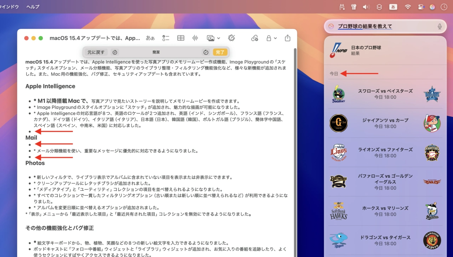Add a table to the note
This screenshot has width=453, height=257.
[x=180, y=38]
